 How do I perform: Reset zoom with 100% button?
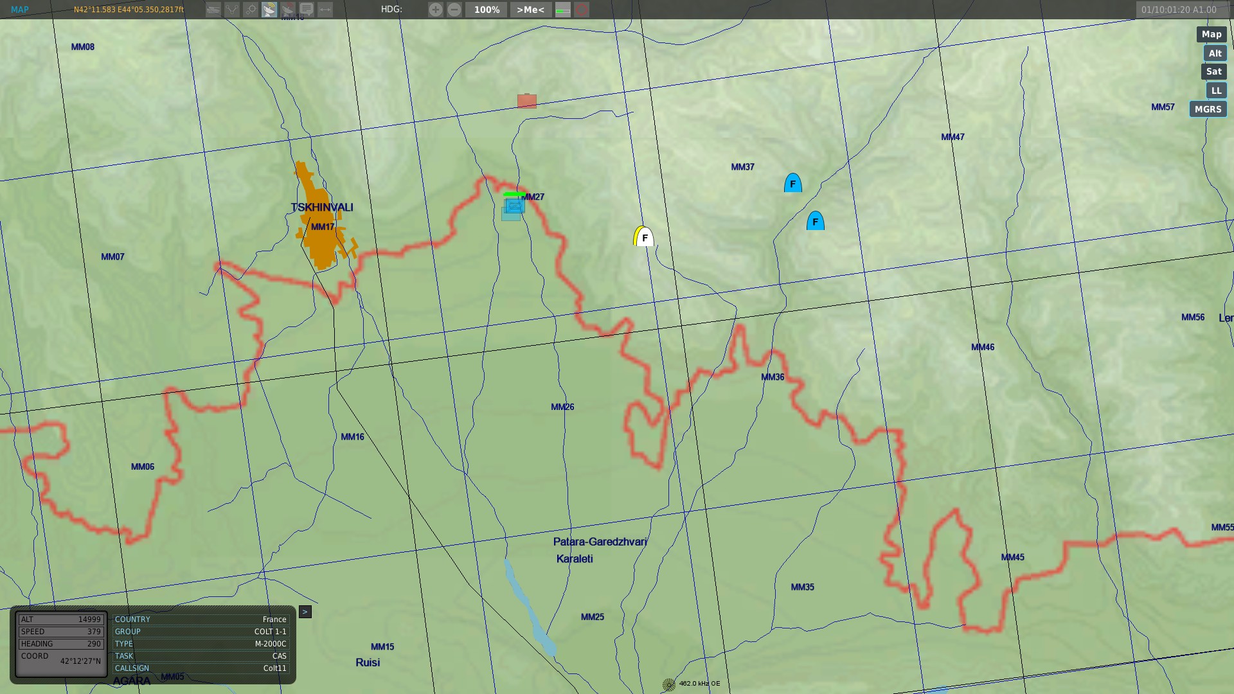click(487, 10)
